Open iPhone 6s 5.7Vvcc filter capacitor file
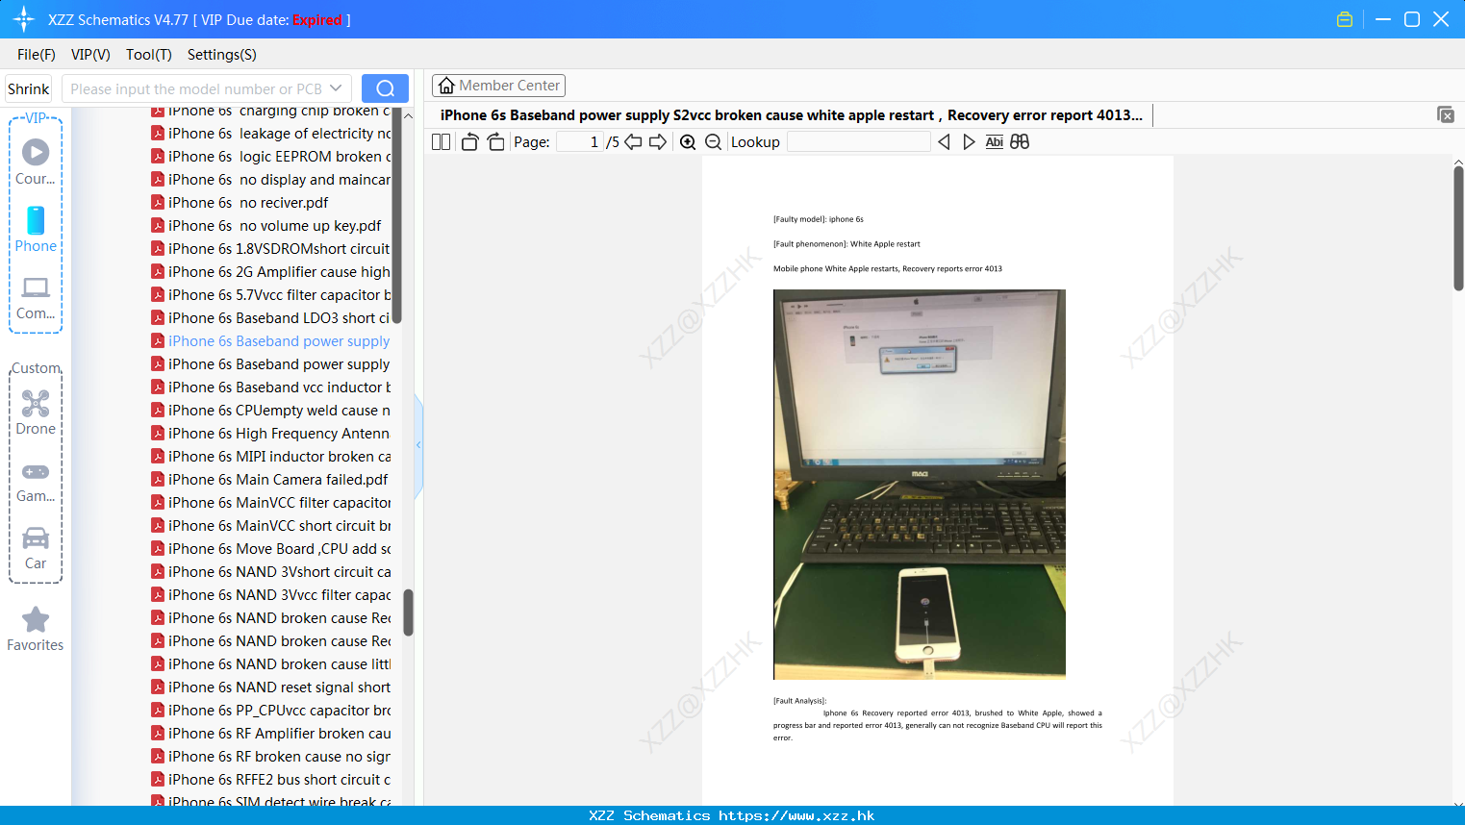1465x825 pixels. 270,295
